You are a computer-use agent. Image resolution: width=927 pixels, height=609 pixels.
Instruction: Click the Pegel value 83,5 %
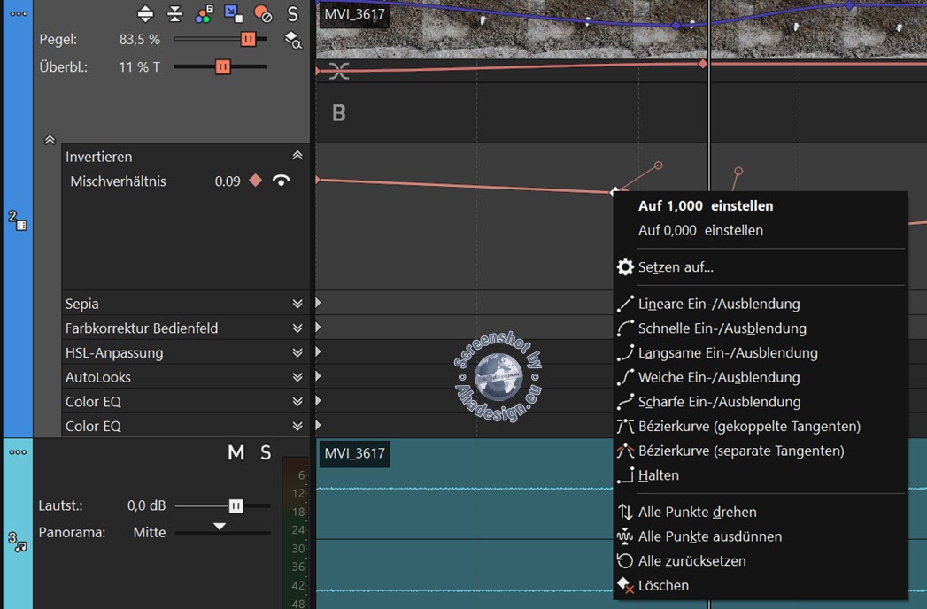140,40
